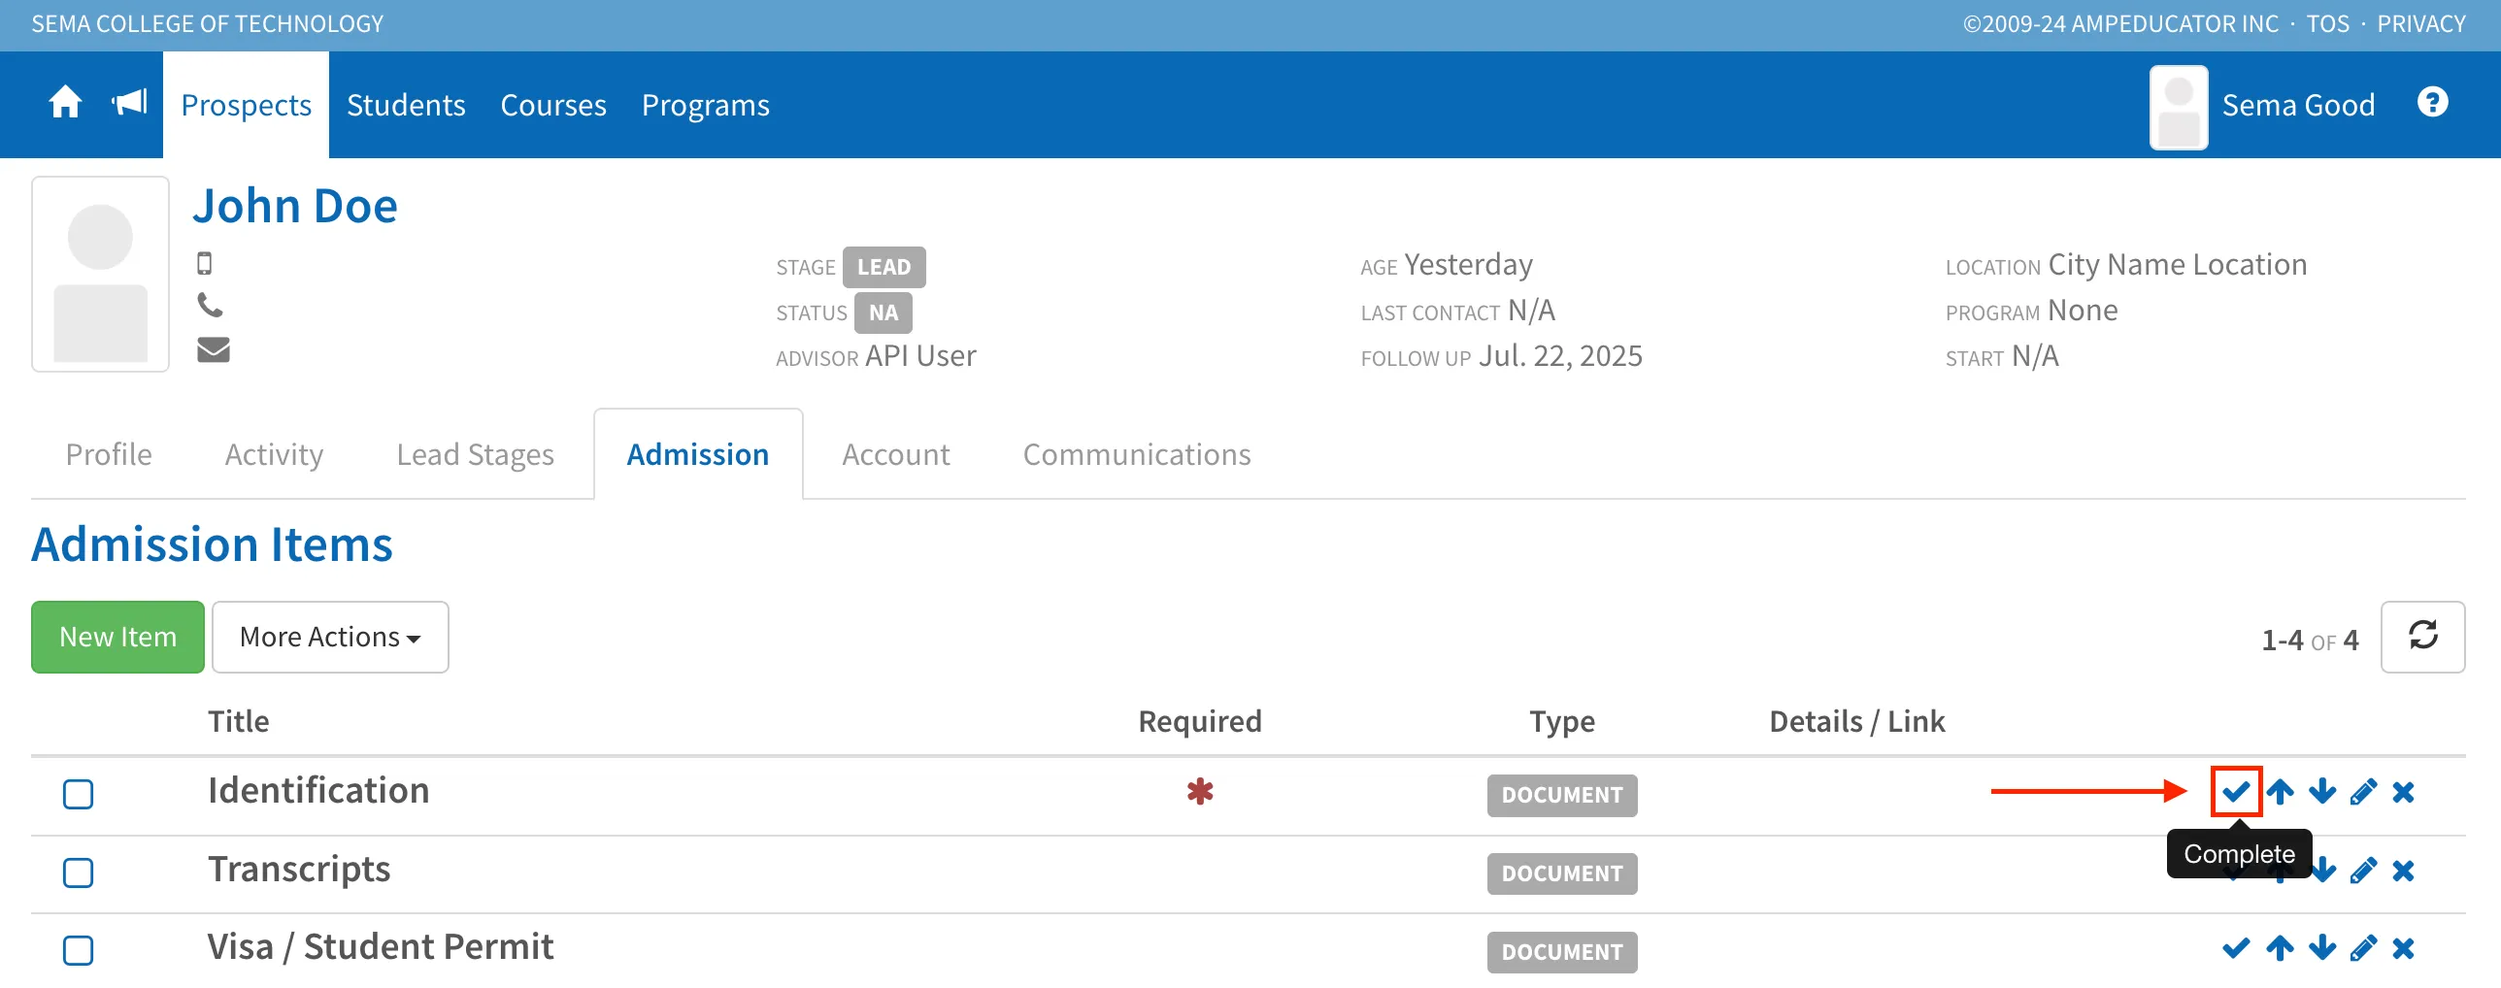Move Visa / Student Permit down

pos(2322,948)
